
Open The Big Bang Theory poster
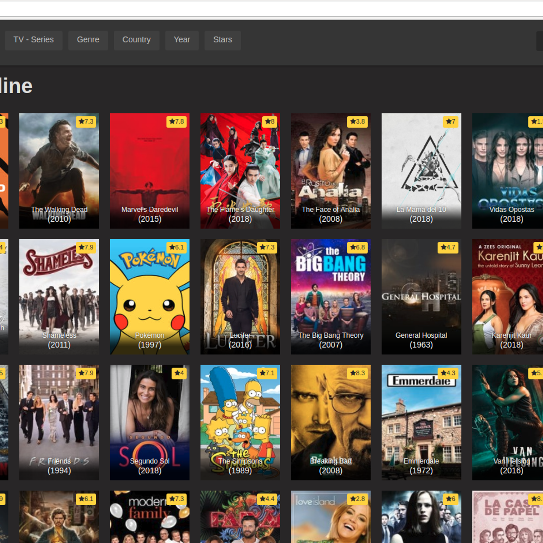pyautogui.click(x=331, y=297)
